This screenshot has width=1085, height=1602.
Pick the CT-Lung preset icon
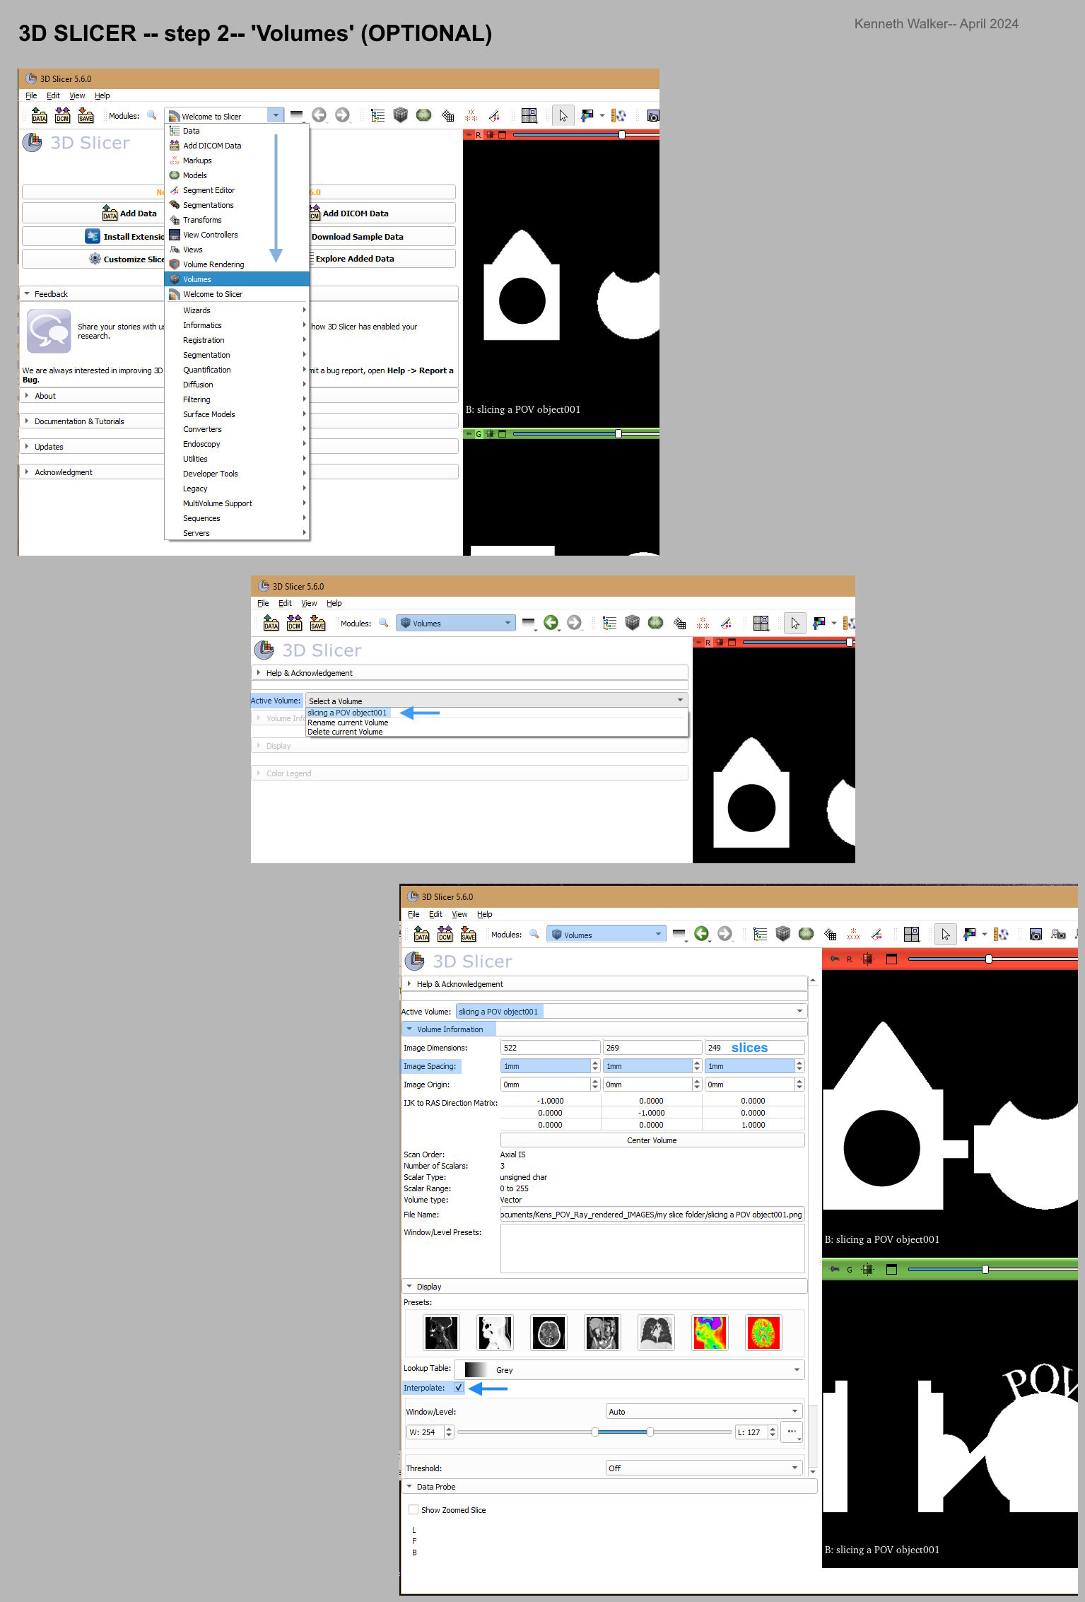pos(656,1333)
